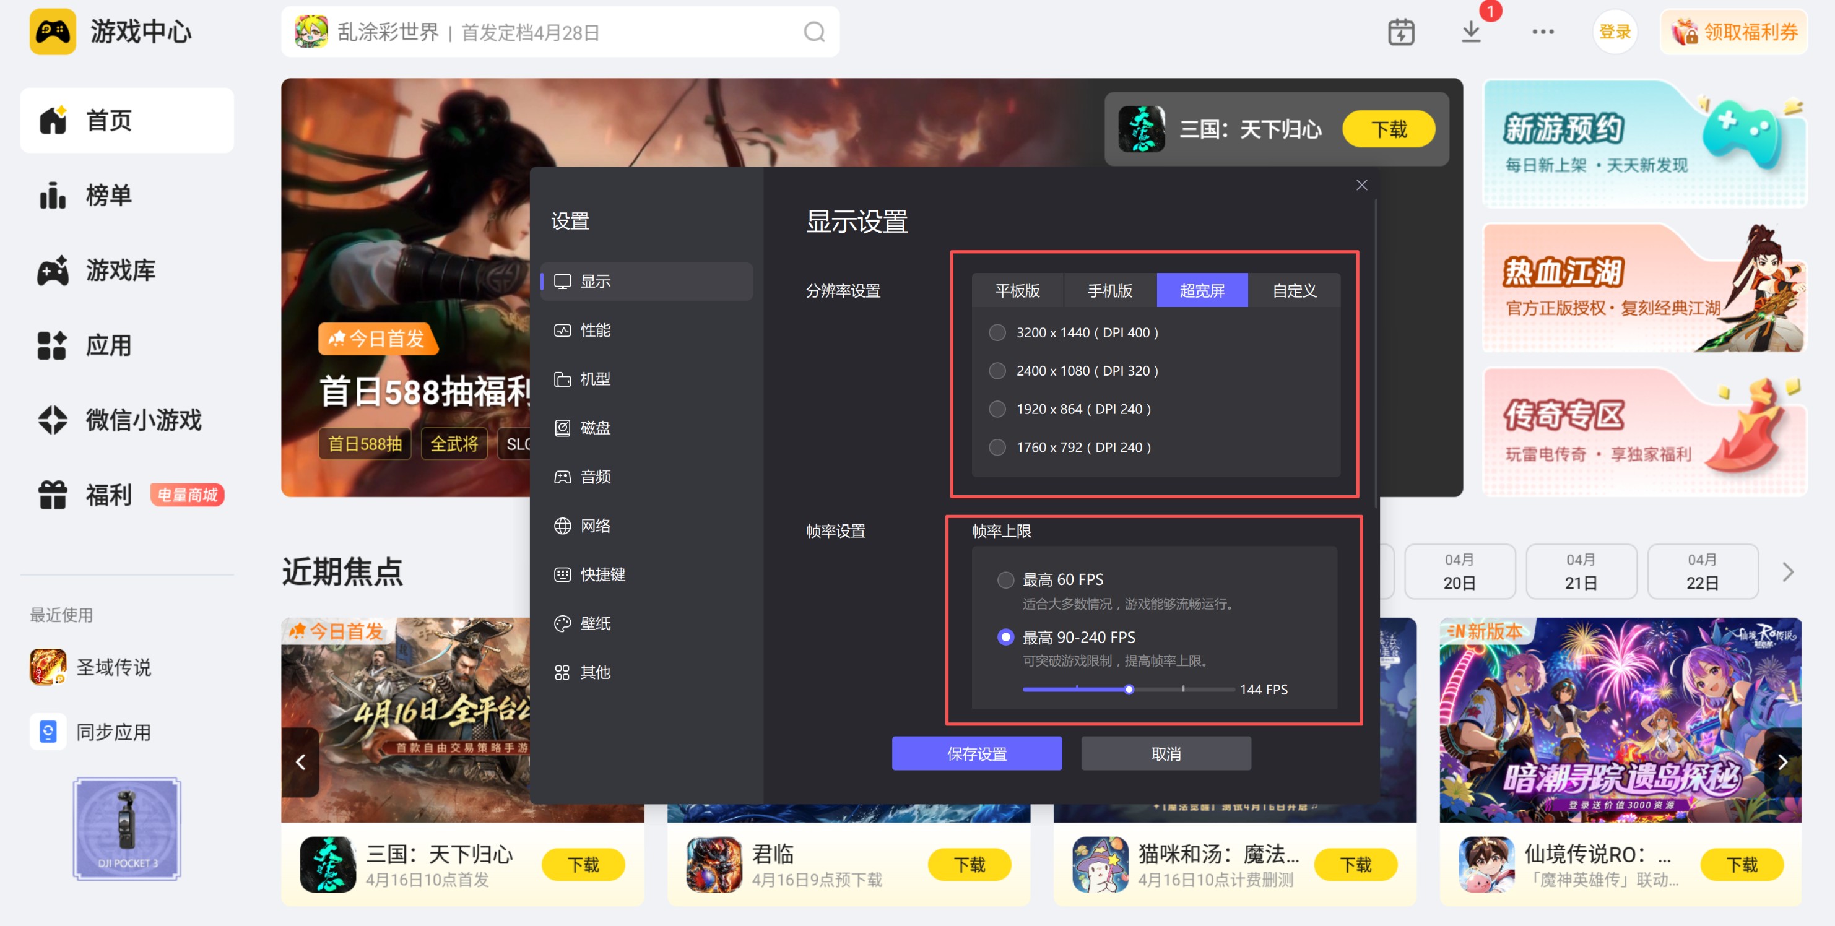Image resolution: width=1835 pixels, height=926 pixels.
Task: Click the next dates chevron arrow
Action: pos(1787,572)
